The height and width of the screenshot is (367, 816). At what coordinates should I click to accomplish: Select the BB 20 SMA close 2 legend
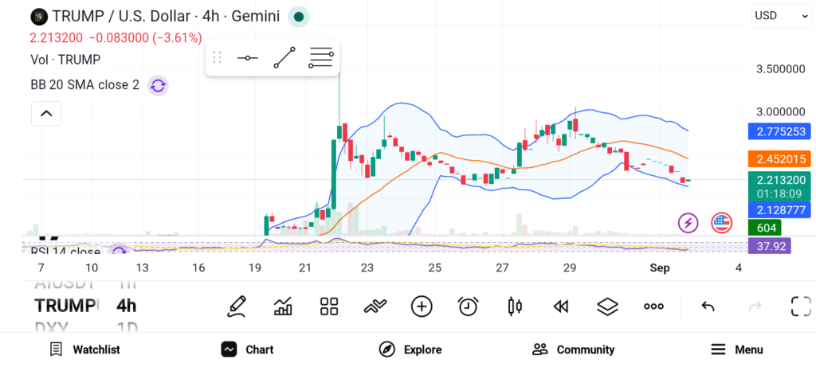coord(84,84)
